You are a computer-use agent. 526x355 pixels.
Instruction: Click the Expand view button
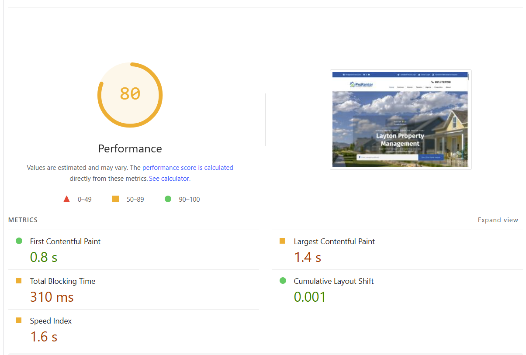(x=498, y=220)
